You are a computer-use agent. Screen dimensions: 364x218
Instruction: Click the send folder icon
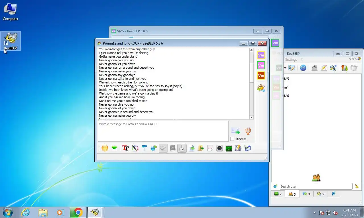pos(201,148)
